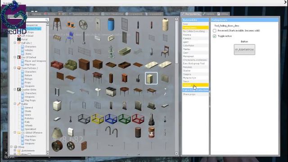Collapse the Half-Life 2 tree node
This screenshot has width=288, height=162.
pos(15,43)
